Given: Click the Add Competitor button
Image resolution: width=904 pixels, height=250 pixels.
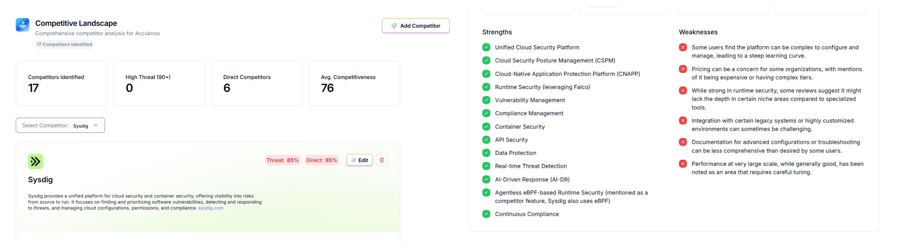Looking at the screenshot, I should click(x=416, y=25).
